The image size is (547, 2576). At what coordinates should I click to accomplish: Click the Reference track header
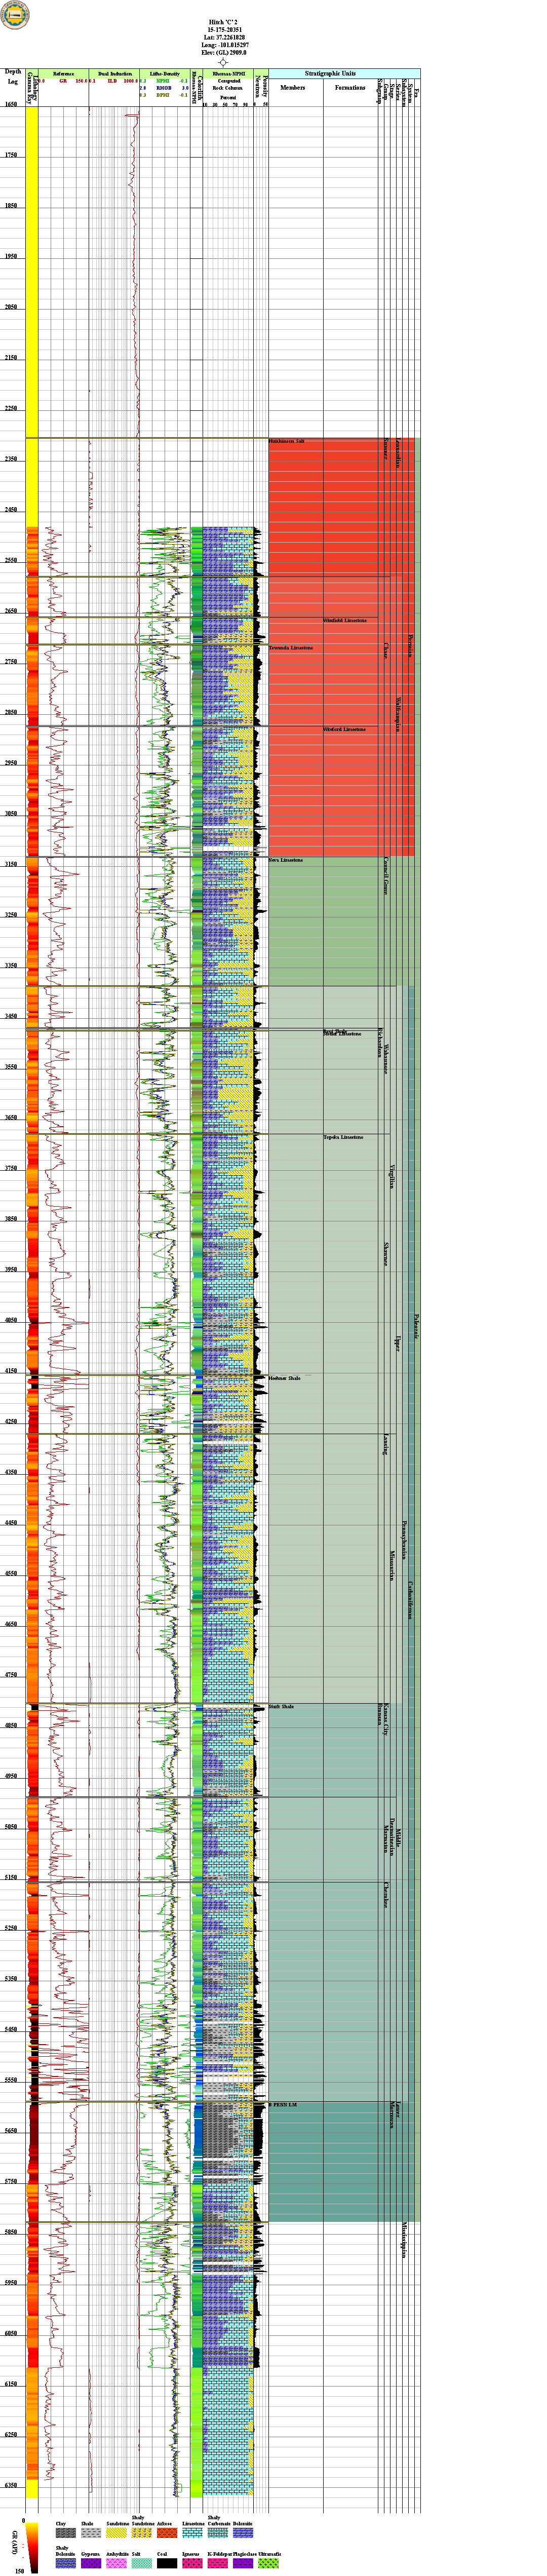click(63, 74)
